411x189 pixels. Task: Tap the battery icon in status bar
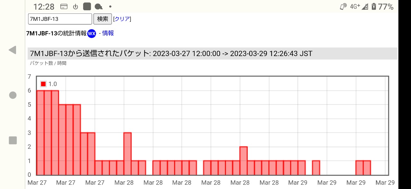[x=374, y=6]
